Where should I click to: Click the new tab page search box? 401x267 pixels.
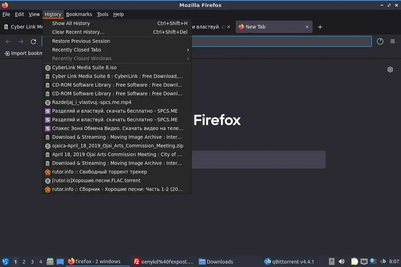pos(258,160)
